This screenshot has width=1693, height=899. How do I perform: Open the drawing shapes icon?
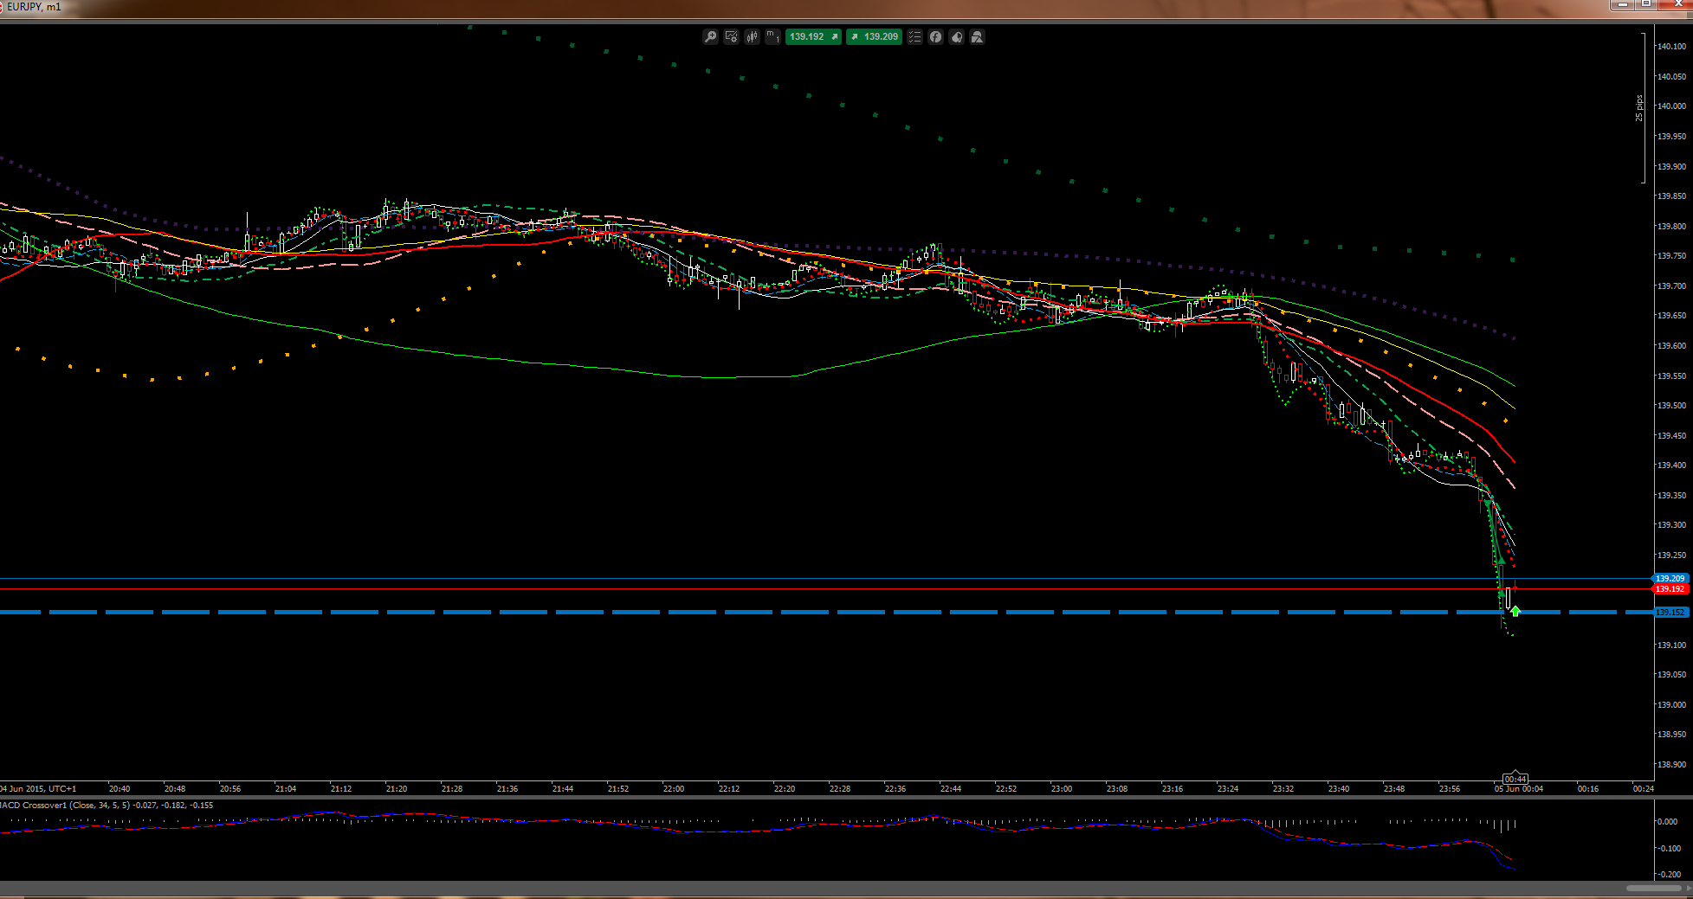tap(978, 37)
